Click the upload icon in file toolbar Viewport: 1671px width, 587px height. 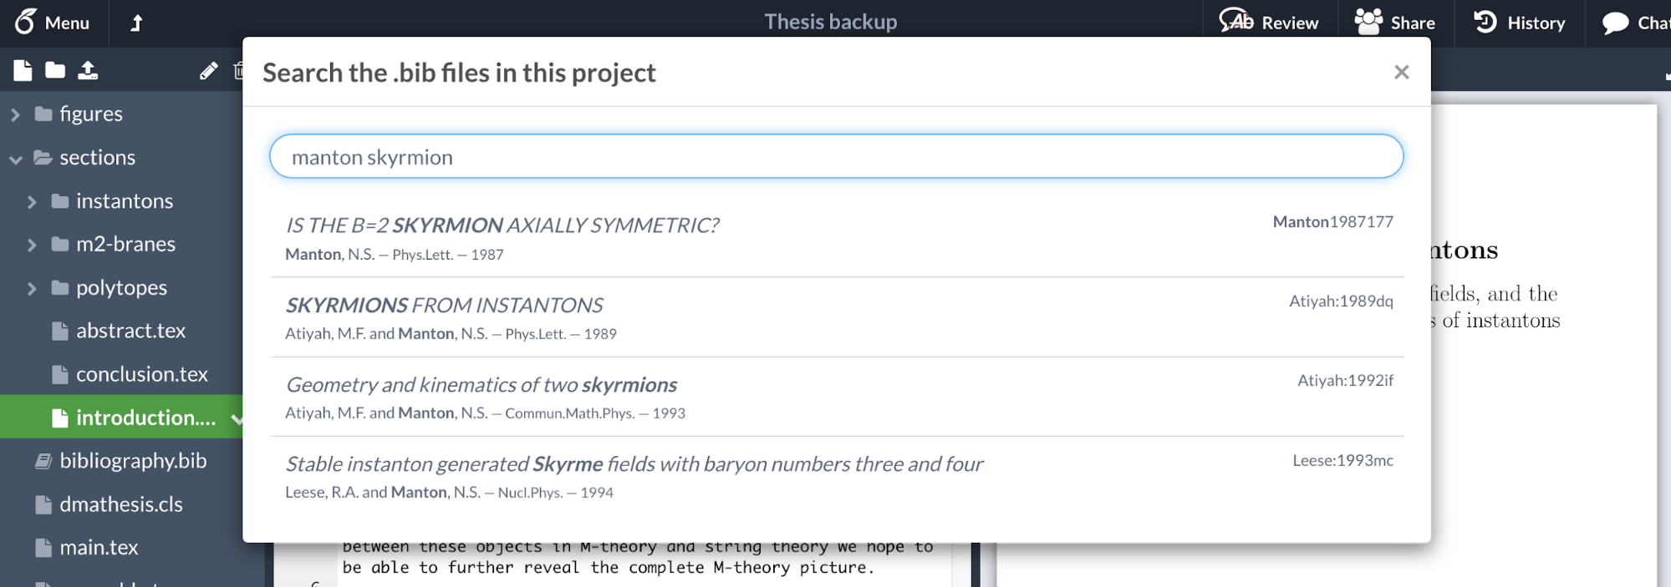tap(88, 71)
